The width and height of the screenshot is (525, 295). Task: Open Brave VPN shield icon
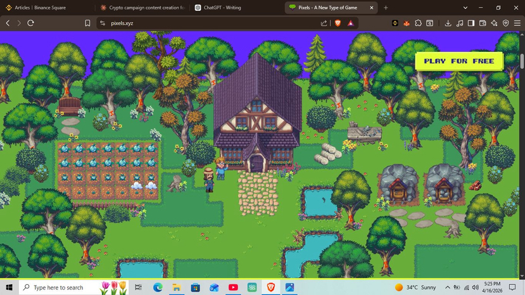coord(505,23)
